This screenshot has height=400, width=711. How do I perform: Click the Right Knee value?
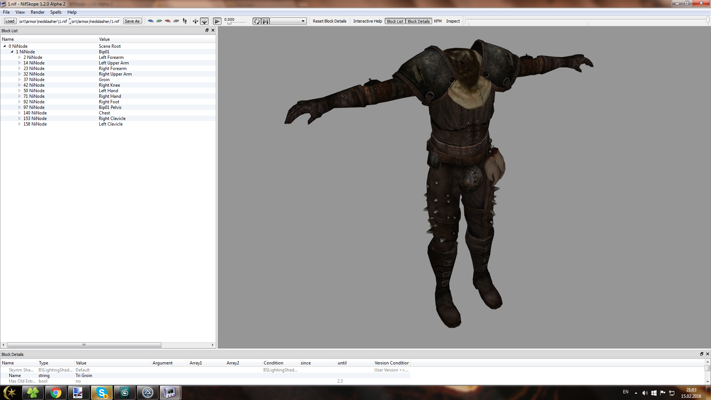click(109, 85)
